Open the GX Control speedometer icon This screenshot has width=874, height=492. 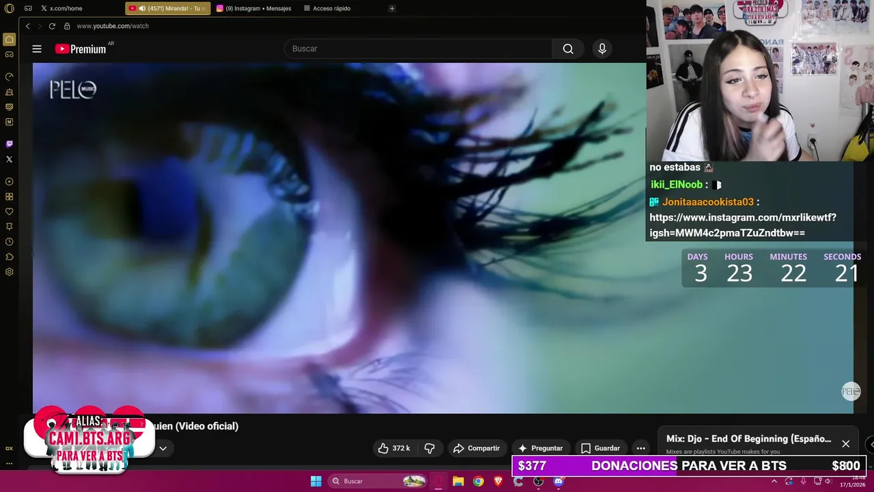9,77
